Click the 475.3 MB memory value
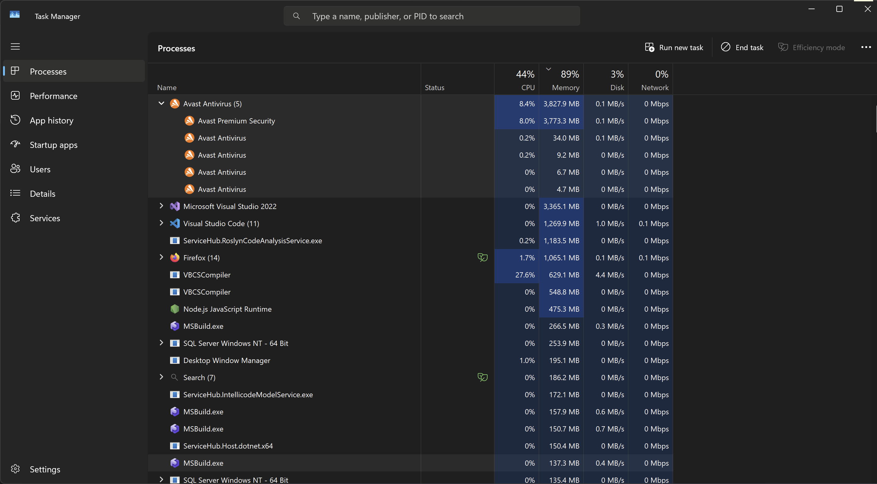 564,309
